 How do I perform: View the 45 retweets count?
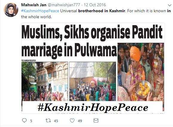56,121
